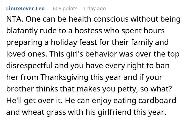This screenshot has height=120, width=194.
Task: Click the word Thanksgiving in the comment
Action: tap(64, 77)
